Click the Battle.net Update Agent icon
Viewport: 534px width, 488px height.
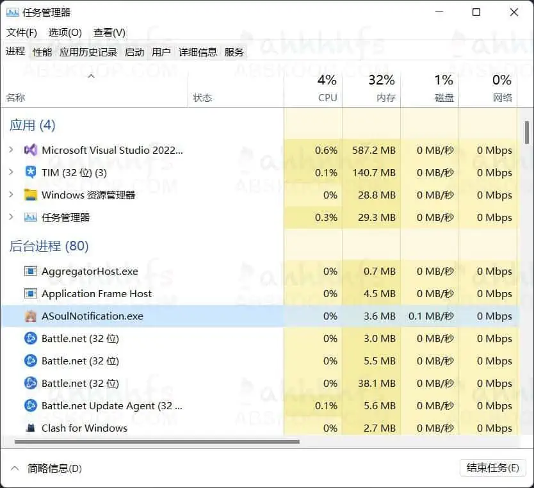point(31,405)
